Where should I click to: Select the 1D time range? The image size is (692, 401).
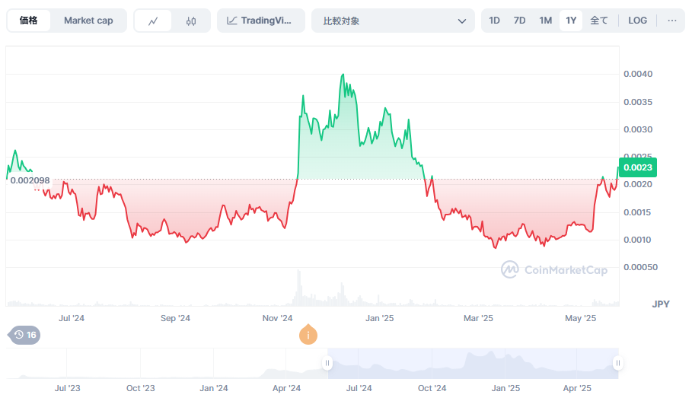click(494, 21)
